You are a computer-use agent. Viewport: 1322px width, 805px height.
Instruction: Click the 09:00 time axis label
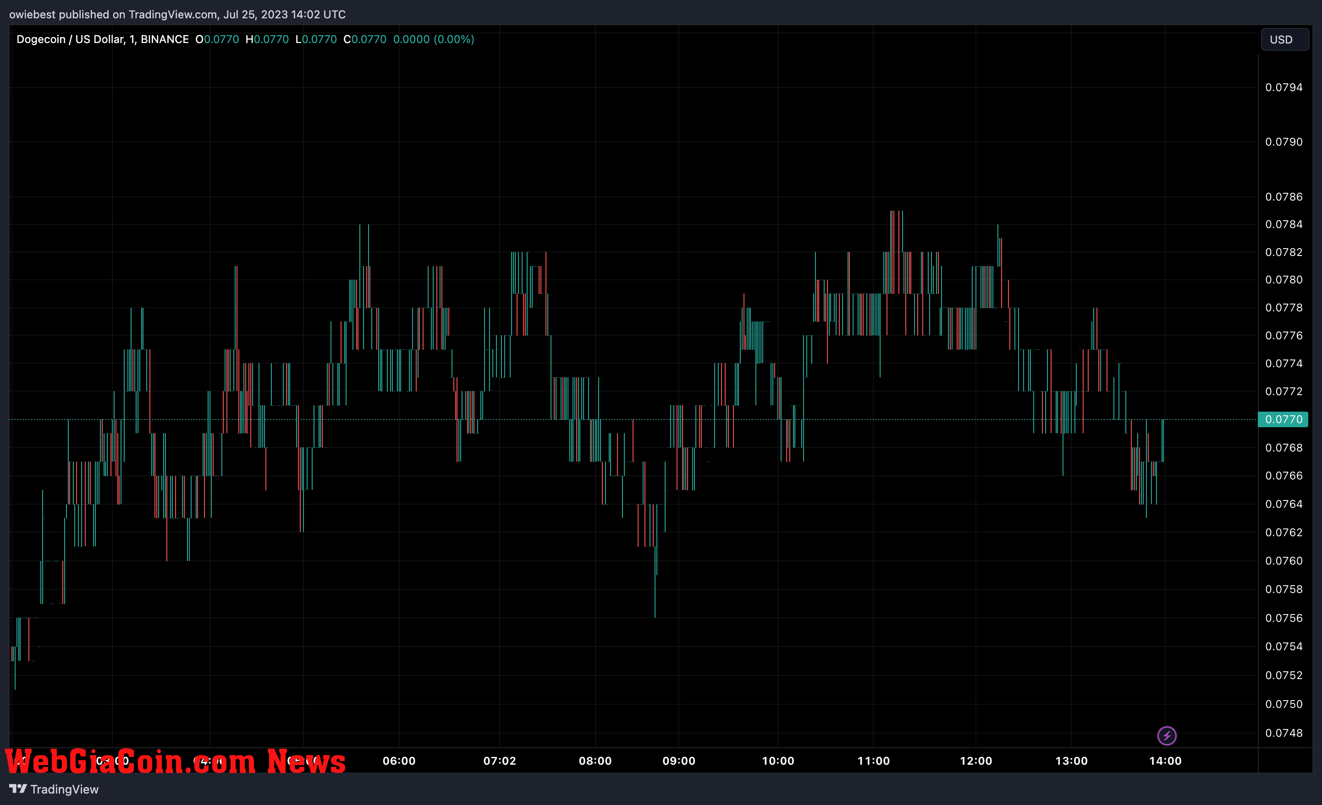[x=679, y=761]
